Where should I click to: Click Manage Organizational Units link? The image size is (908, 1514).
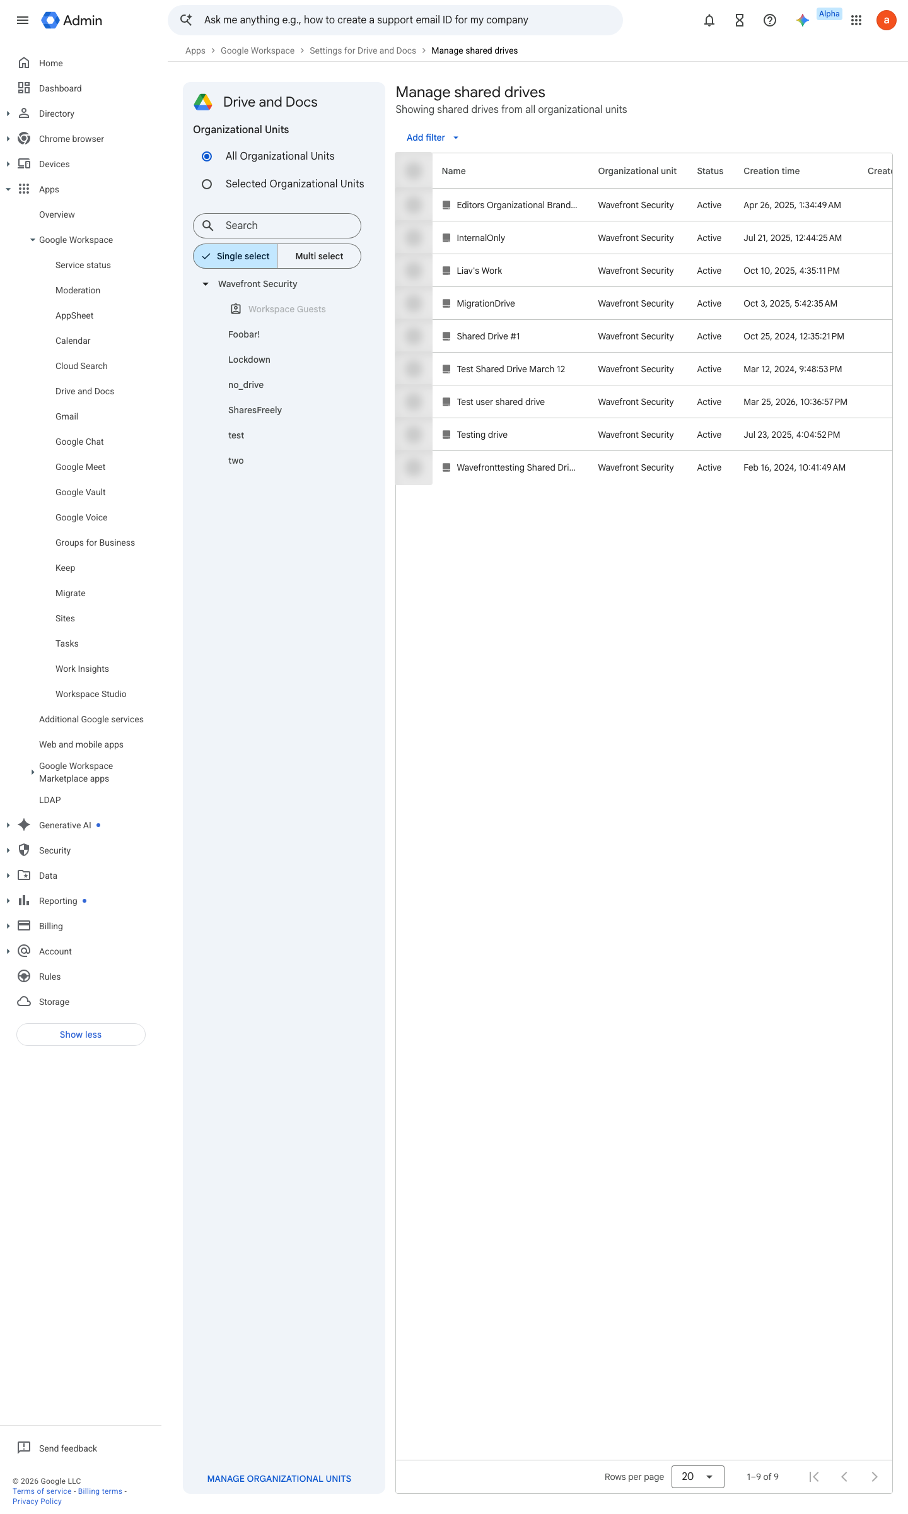click(279, 1479)
